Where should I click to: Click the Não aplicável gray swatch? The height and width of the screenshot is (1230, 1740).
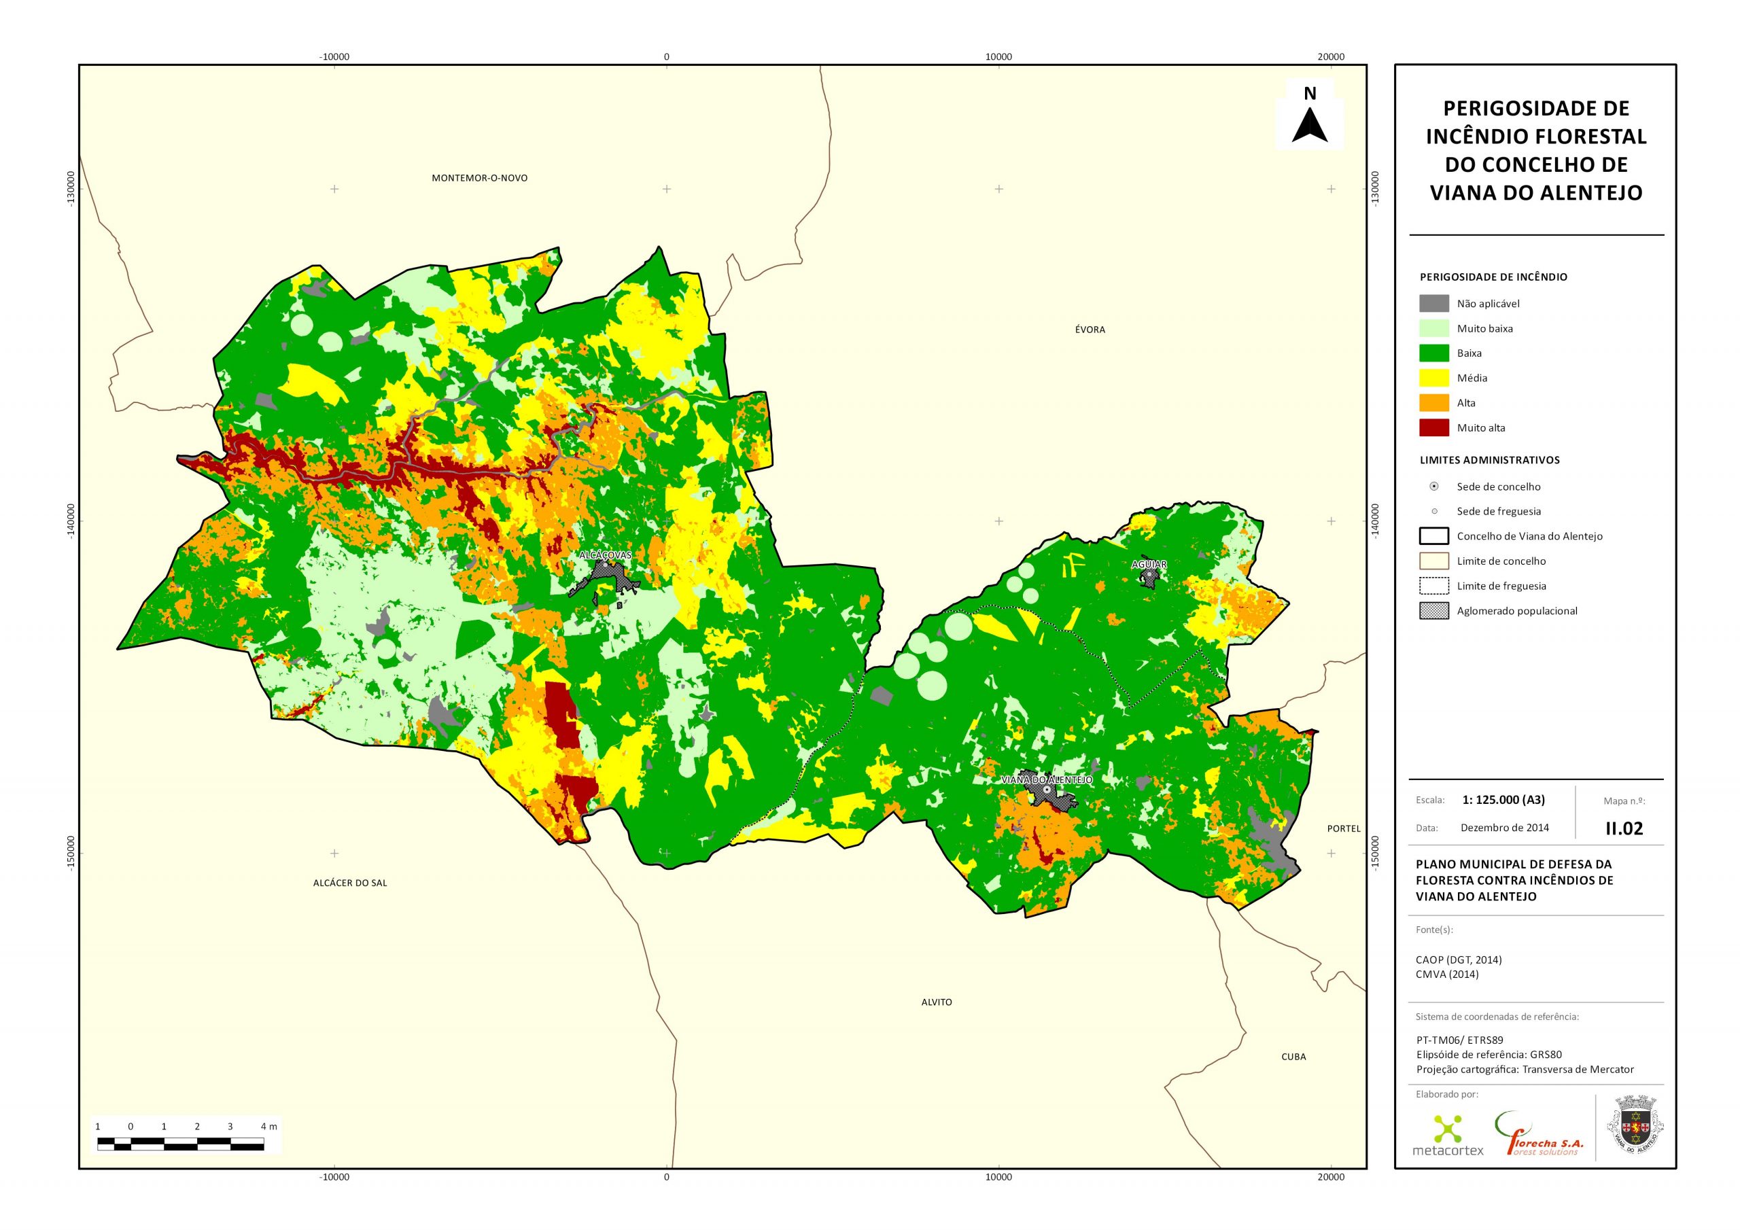(x=1434, y=303)
